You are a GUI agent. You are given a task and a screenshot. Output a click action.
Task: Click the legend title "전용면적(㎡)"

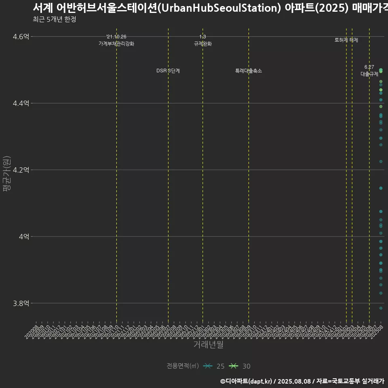(183, 366)
